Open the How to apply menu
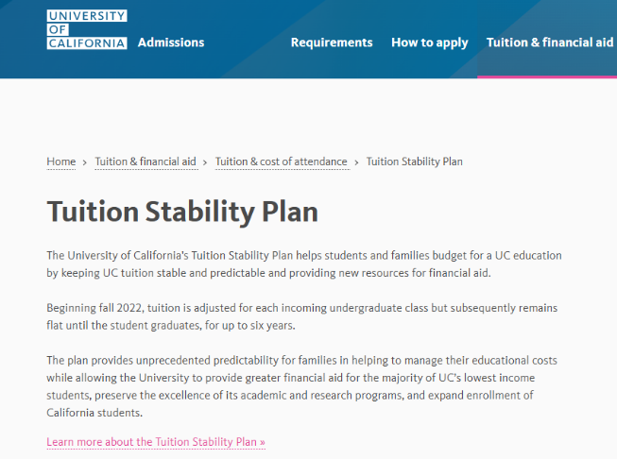The width and height of the screenshot is (617, 459). 429,42
